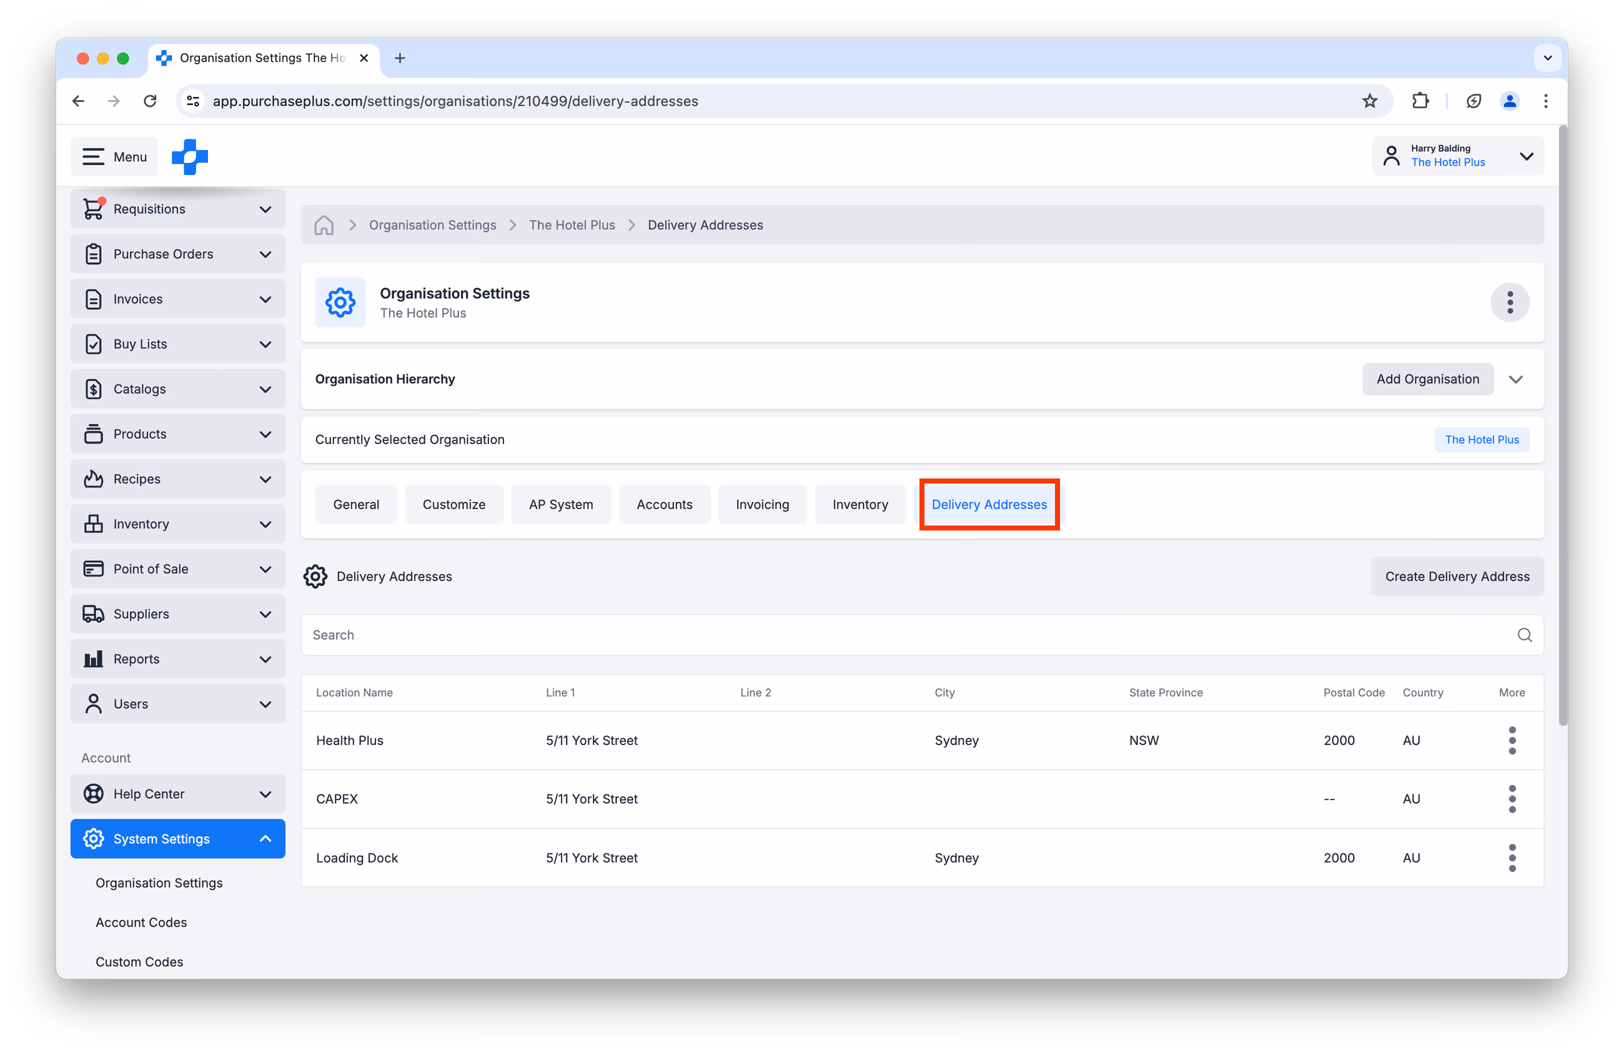
Task: Click the Help Center lifebuoy icon
Action: tap(94, 794)
